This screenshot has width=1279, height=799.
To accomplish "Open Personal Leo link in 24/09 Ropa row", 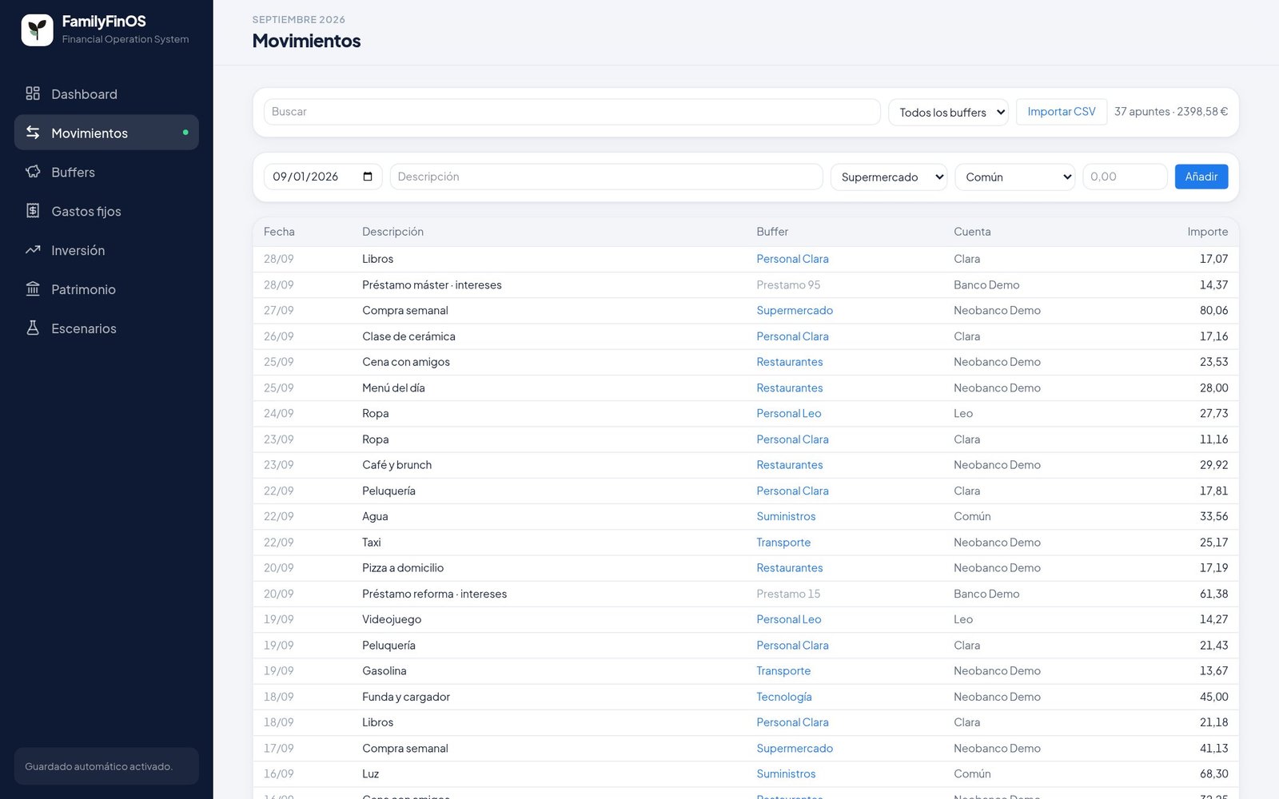I will click(x=789, y=413).
